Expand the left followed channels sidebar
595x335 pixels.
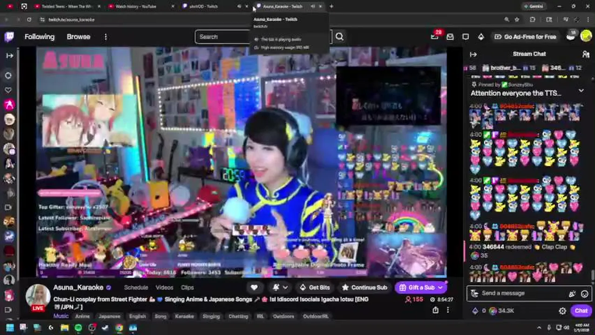pyautogui.click(x=9, y=55)
